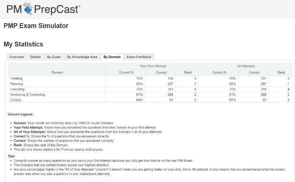Select the By Domain tab

tap(112, 57)
